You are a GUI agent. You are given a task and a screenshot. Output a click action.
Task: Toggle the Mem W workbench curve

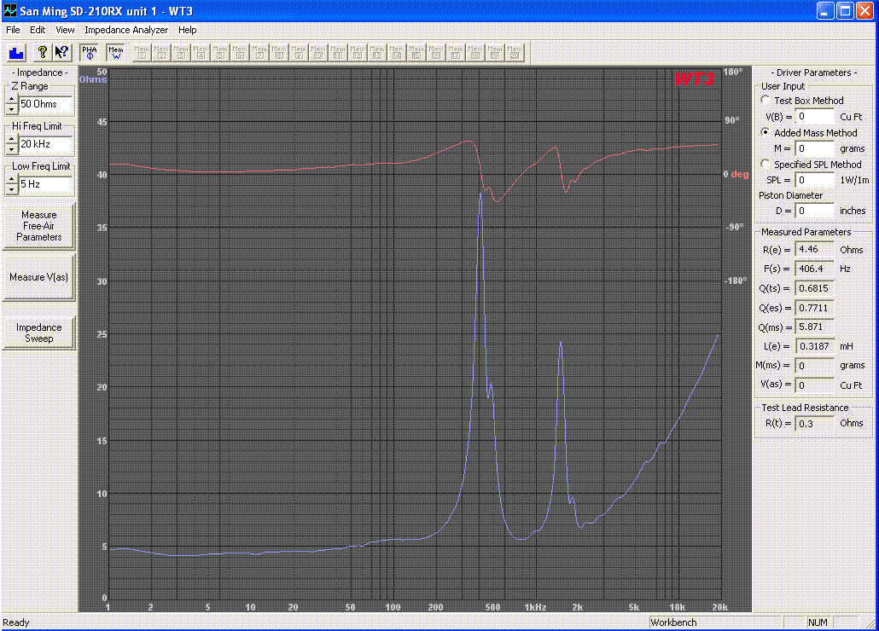click(x=116, y=53)
